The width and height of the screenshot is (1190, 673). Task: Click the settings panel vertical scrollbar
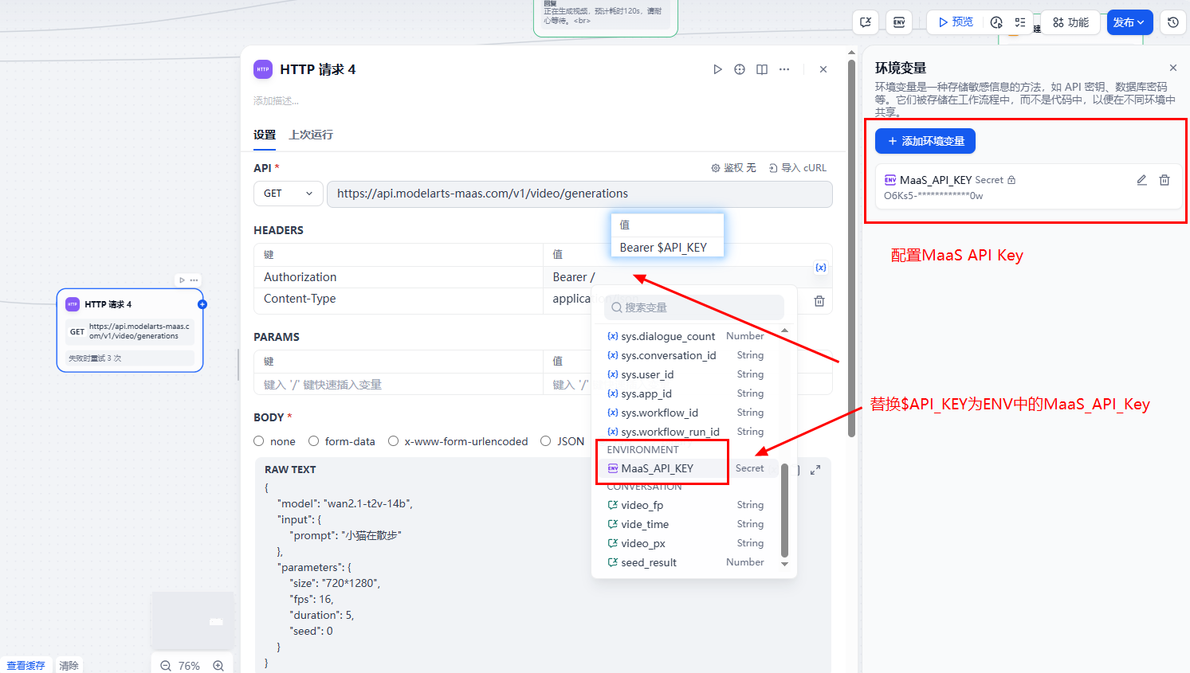[851, 248]
